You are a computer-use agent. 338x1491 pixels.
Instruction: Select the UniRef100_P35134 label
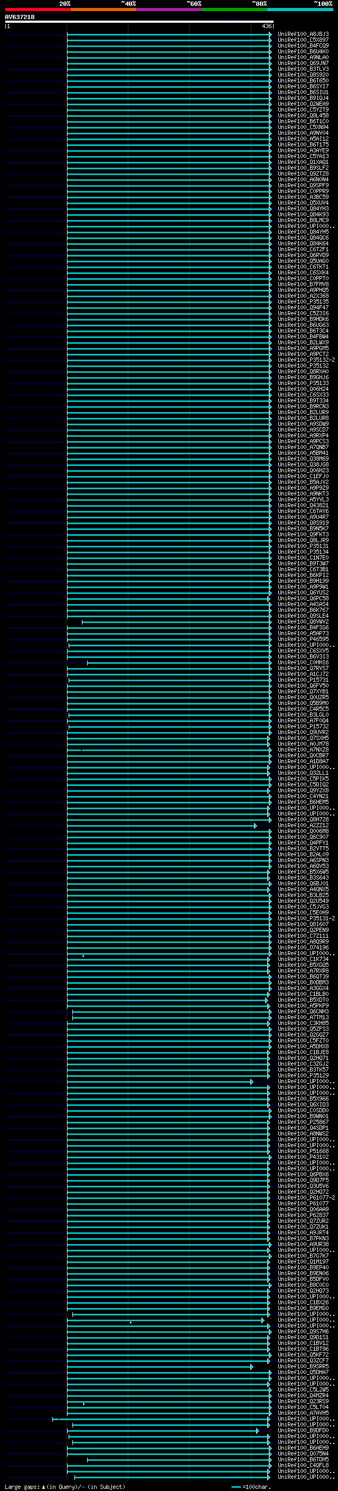tap(303, 552)
